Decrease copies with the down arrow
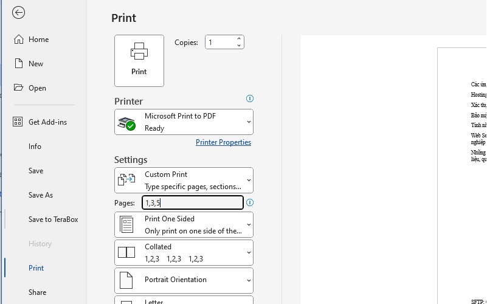This screenshot has width=487, height=304. [x=239, y=46]
